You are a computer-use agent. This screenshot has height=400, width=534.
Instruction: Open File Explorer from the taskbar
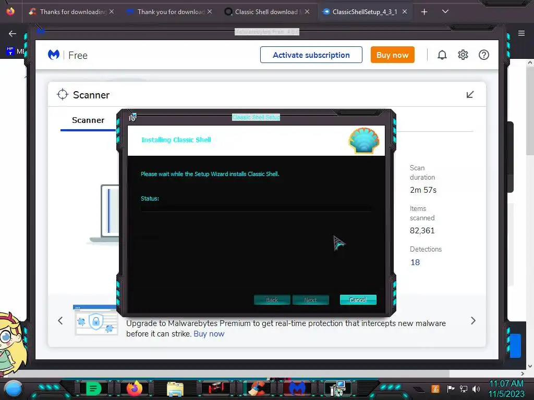click(175, 389)
